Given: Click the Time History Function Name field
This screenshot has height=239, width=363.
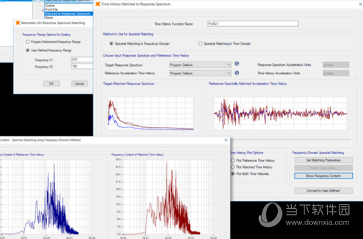Looking at the screenshot, I should tap(253, 24).
